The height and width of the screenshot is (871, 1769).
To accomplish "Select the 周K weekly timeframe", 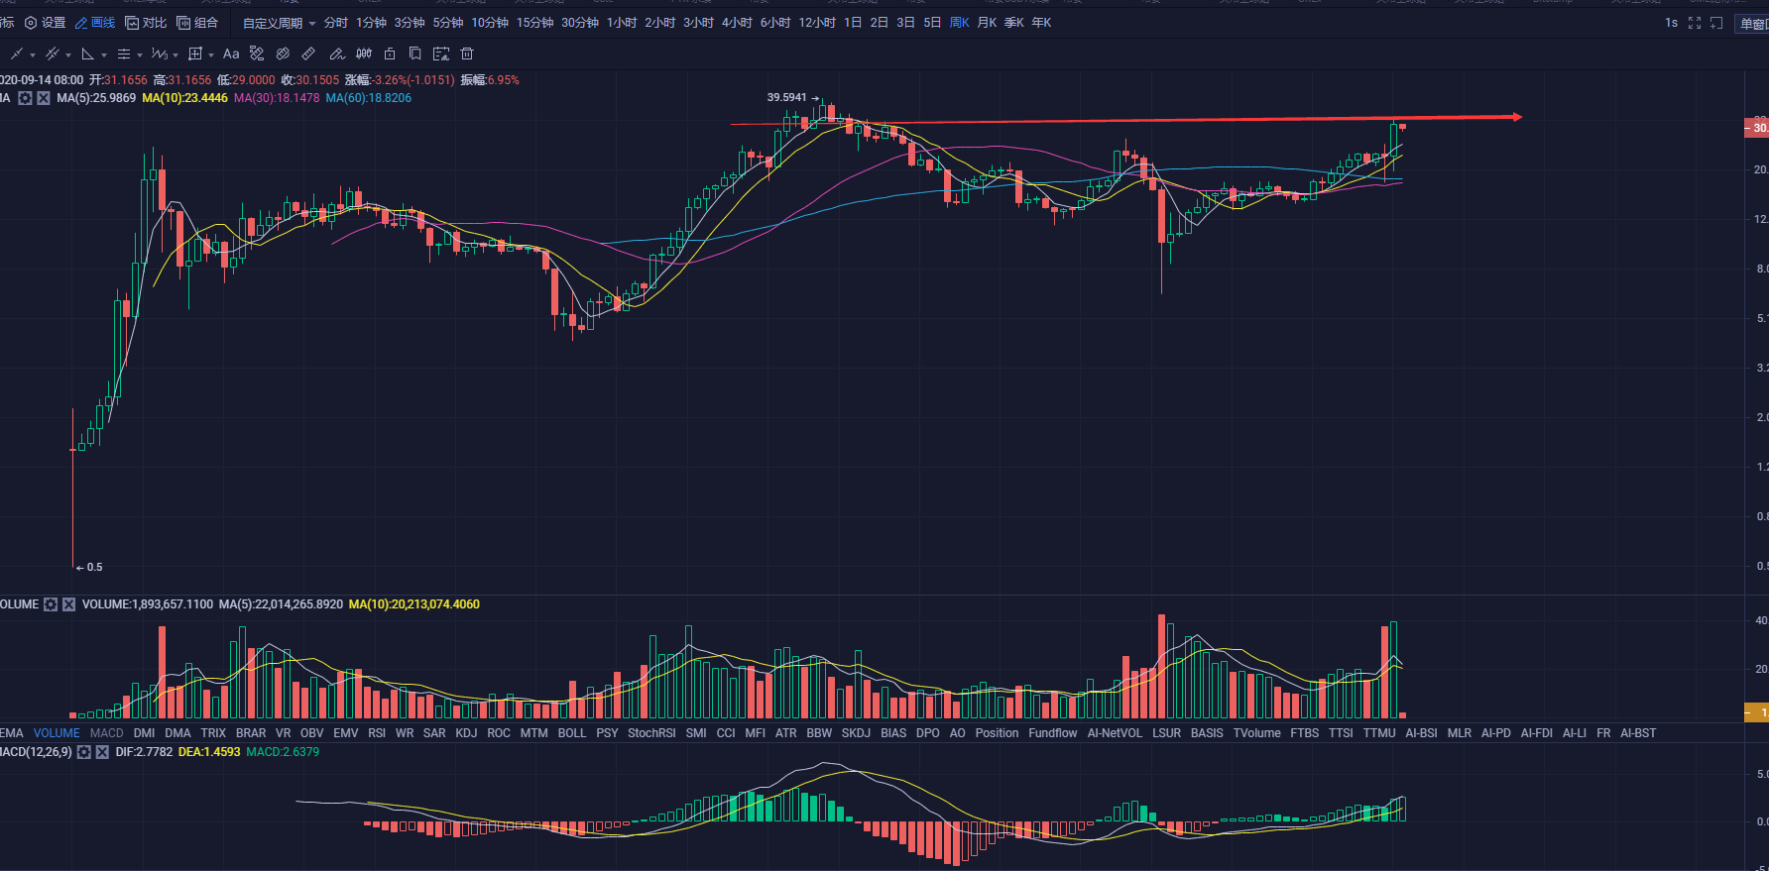I will point(960,23).
